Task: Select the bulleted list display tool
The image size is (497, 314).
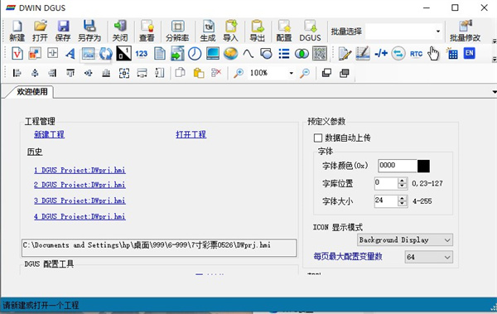Action: [x=284, y=53]
